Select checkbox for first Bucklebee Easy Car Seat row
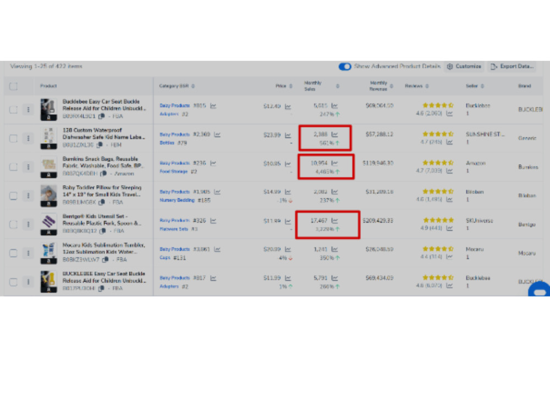The height and width of the screenshot is (412, 550). coord(13,110)
